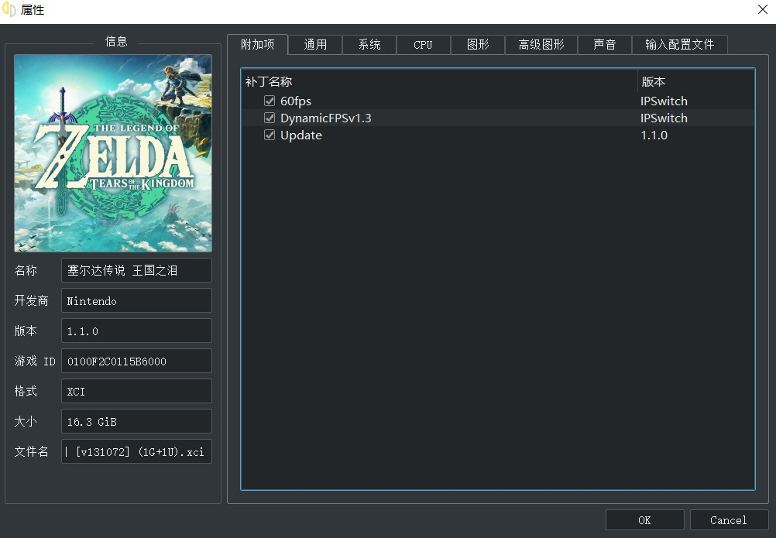This screenshot has width=776, height=538.
Task: Open the 声音 audio tab
Action: click(604, 44)
